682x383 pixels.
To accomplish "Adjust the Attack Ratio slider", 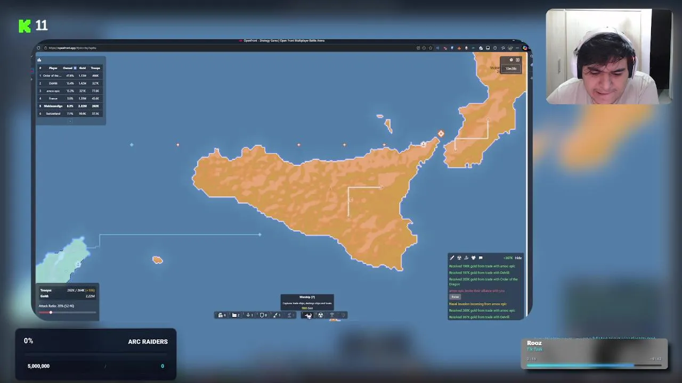I will 67,312.
